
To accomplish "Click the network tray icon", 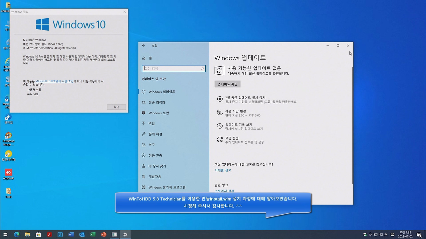I will point(375,235).
